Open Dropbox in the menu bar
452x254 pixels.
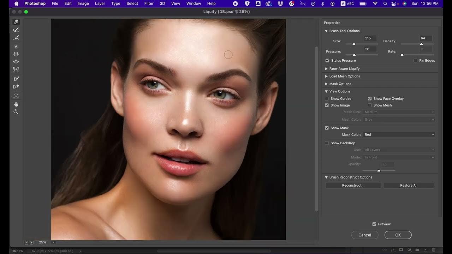280,4
